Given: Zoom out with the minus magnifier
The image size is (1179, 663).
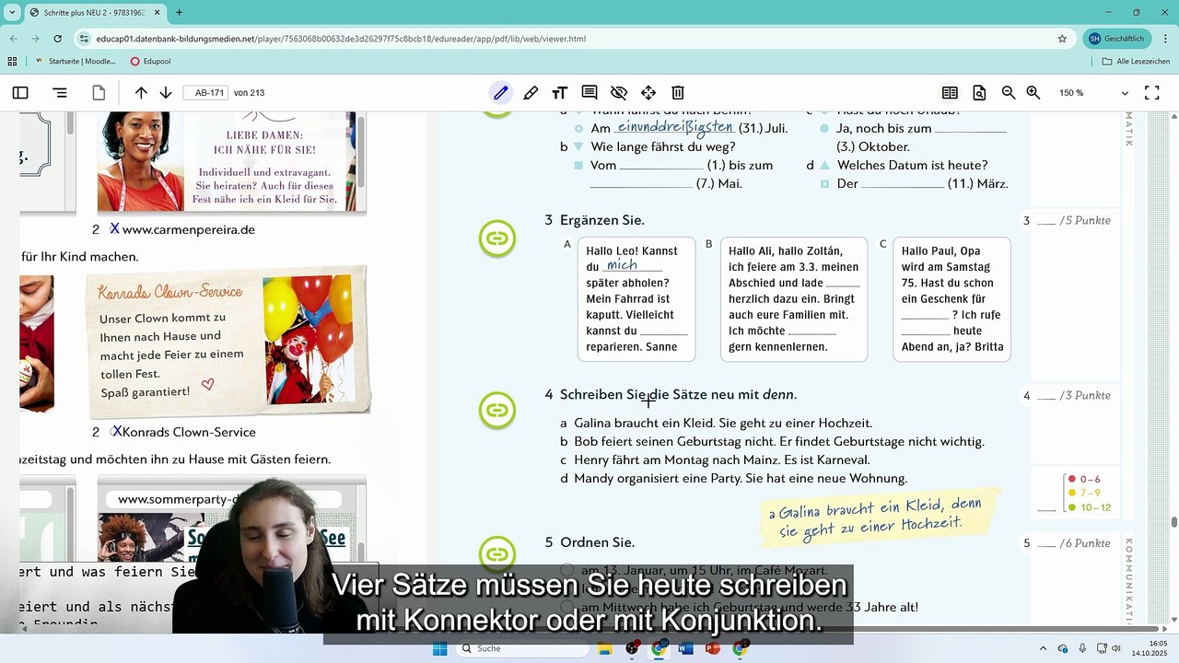Looking at the screenshot, I should pyautogui.click(x=1009, y=93).
